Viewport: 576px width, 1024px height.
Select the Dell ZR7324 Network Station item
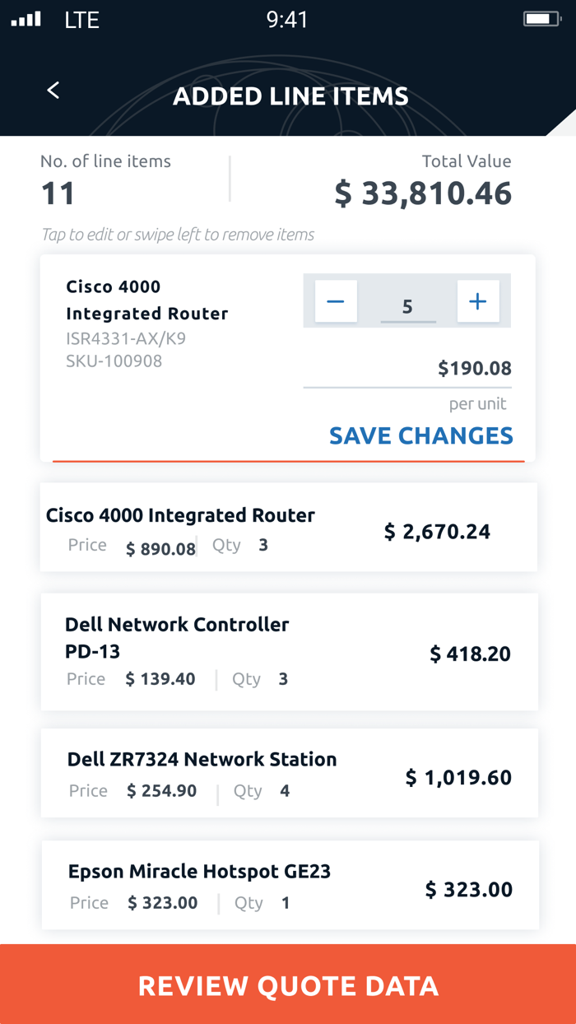coord(288,773)
